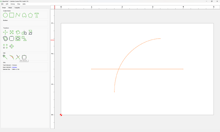Click the Selected Size 3.000 x 1.750 value
Image resolution: width=220 pixels, height=132 pixels.
pos(16,69)
